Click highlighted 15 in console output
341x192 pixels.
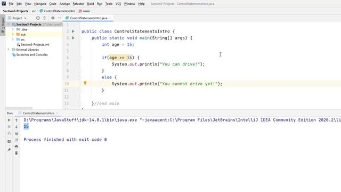pyautogui.click(x=26, y=126)
